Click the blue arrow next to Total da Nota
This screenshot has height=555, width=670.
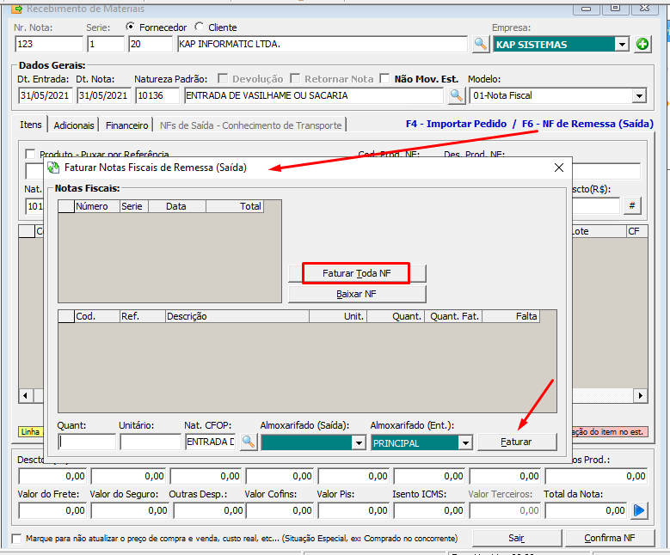click(x=639, y=510)
